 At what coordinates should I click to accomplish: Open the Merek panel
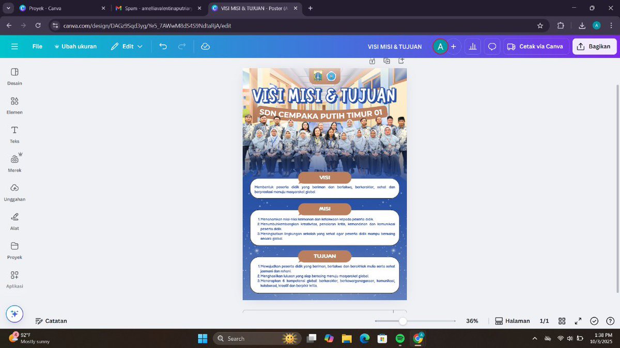pyautogui.click(x=14, y=161)
